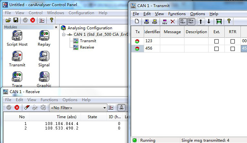Open the Script Host module icon
This screenshot has height=143, width=247.
click(17, 36)
